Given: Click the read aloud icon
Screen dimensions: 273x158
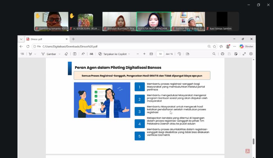Looking at the screenshot, I should 83,54.
